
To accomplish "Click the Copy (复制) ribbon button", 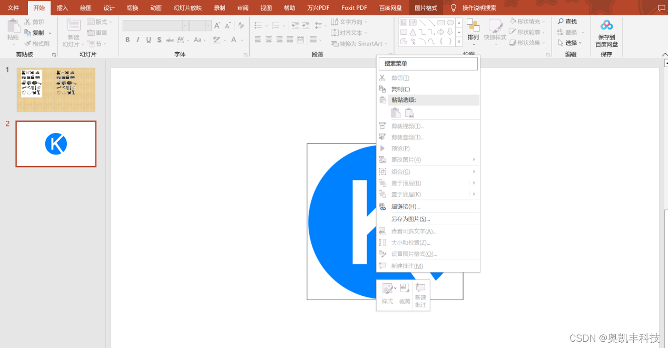I will (x=35, y=33).
